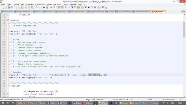186x105 pixels.
Task: Open the Вид menu
Action: point(22,5)
